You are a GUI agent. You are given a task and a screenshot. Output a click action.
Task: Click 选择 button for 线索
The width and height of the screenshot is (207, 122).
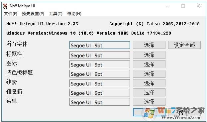149,83
